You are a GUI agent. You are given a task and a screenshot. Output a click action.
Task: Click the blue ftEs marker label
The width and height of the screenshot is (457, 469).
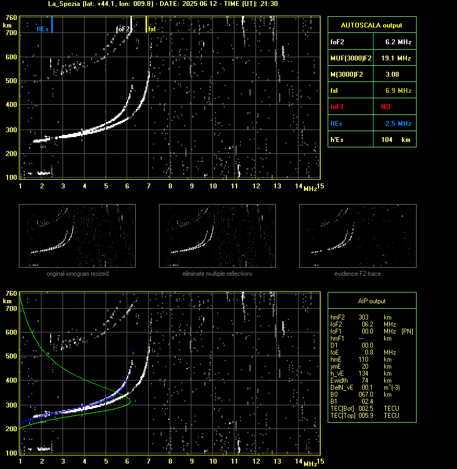click(43, 29)
